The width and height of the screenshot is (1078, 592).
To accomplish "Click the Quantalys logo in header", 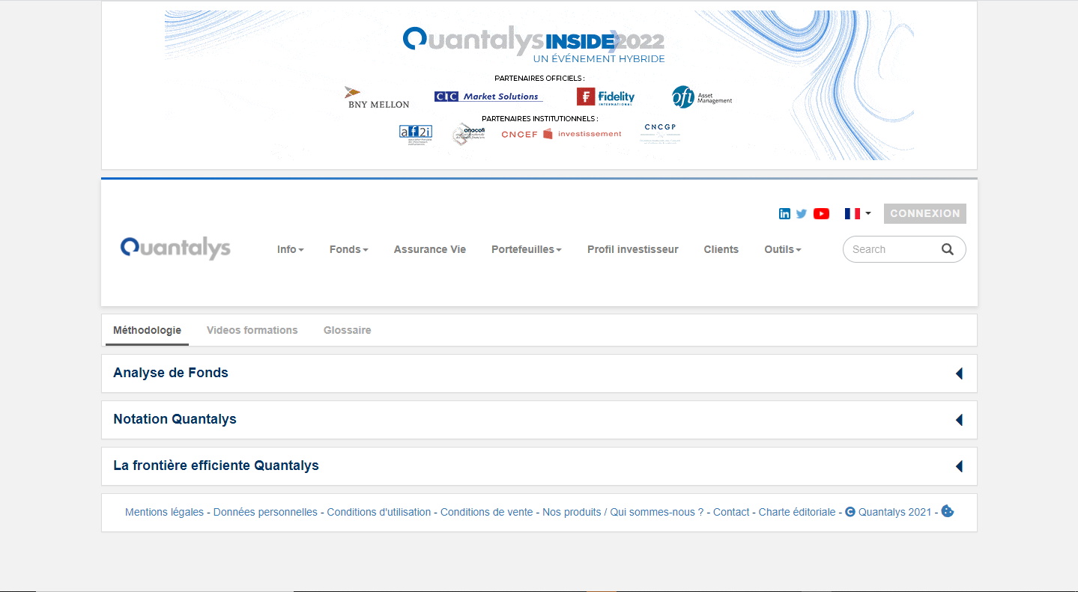I will pos(175,248).
